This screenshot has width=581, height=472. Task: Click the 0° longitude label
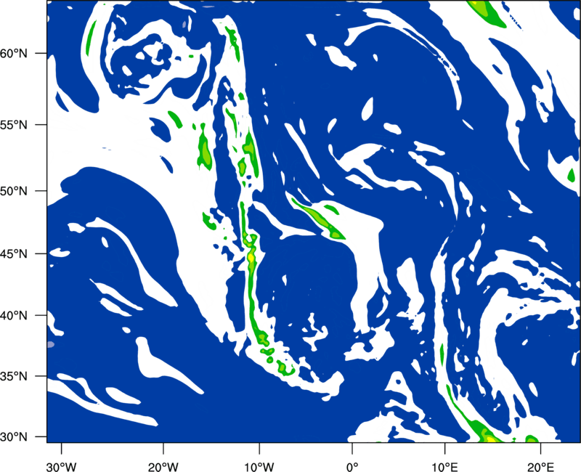[352, 466]
